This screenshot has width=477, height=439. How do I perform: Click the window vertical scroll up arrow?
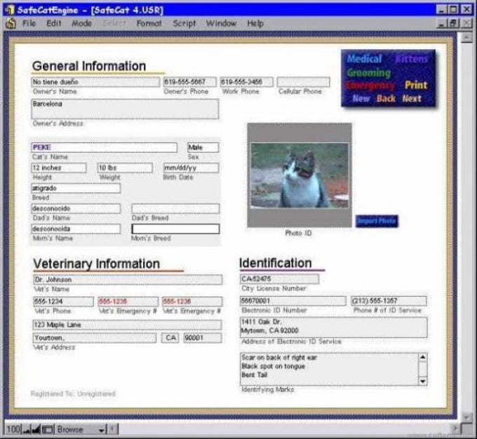coord(466,38)
